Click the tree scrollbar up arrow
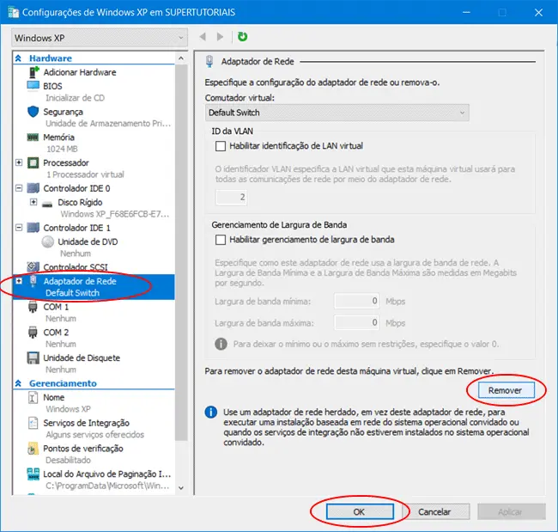Image resolution: width=558 pixels, height=532 pixels. (x=181, y=58)
